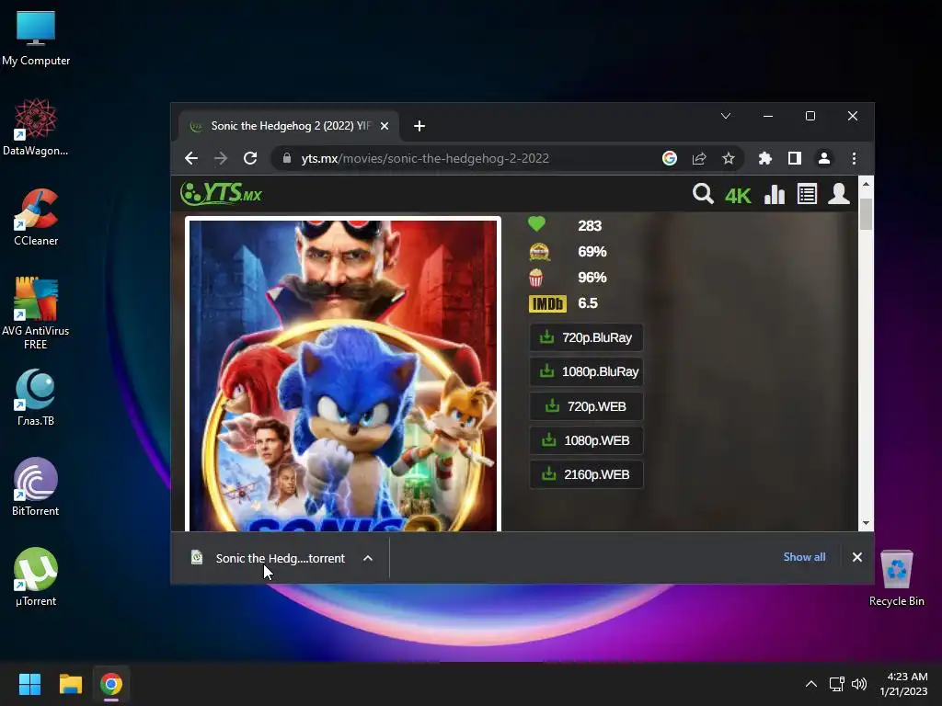Launch CCleaner from desktop
The width and height of the screenshot is (942, 706).
(x=36, y=217)
